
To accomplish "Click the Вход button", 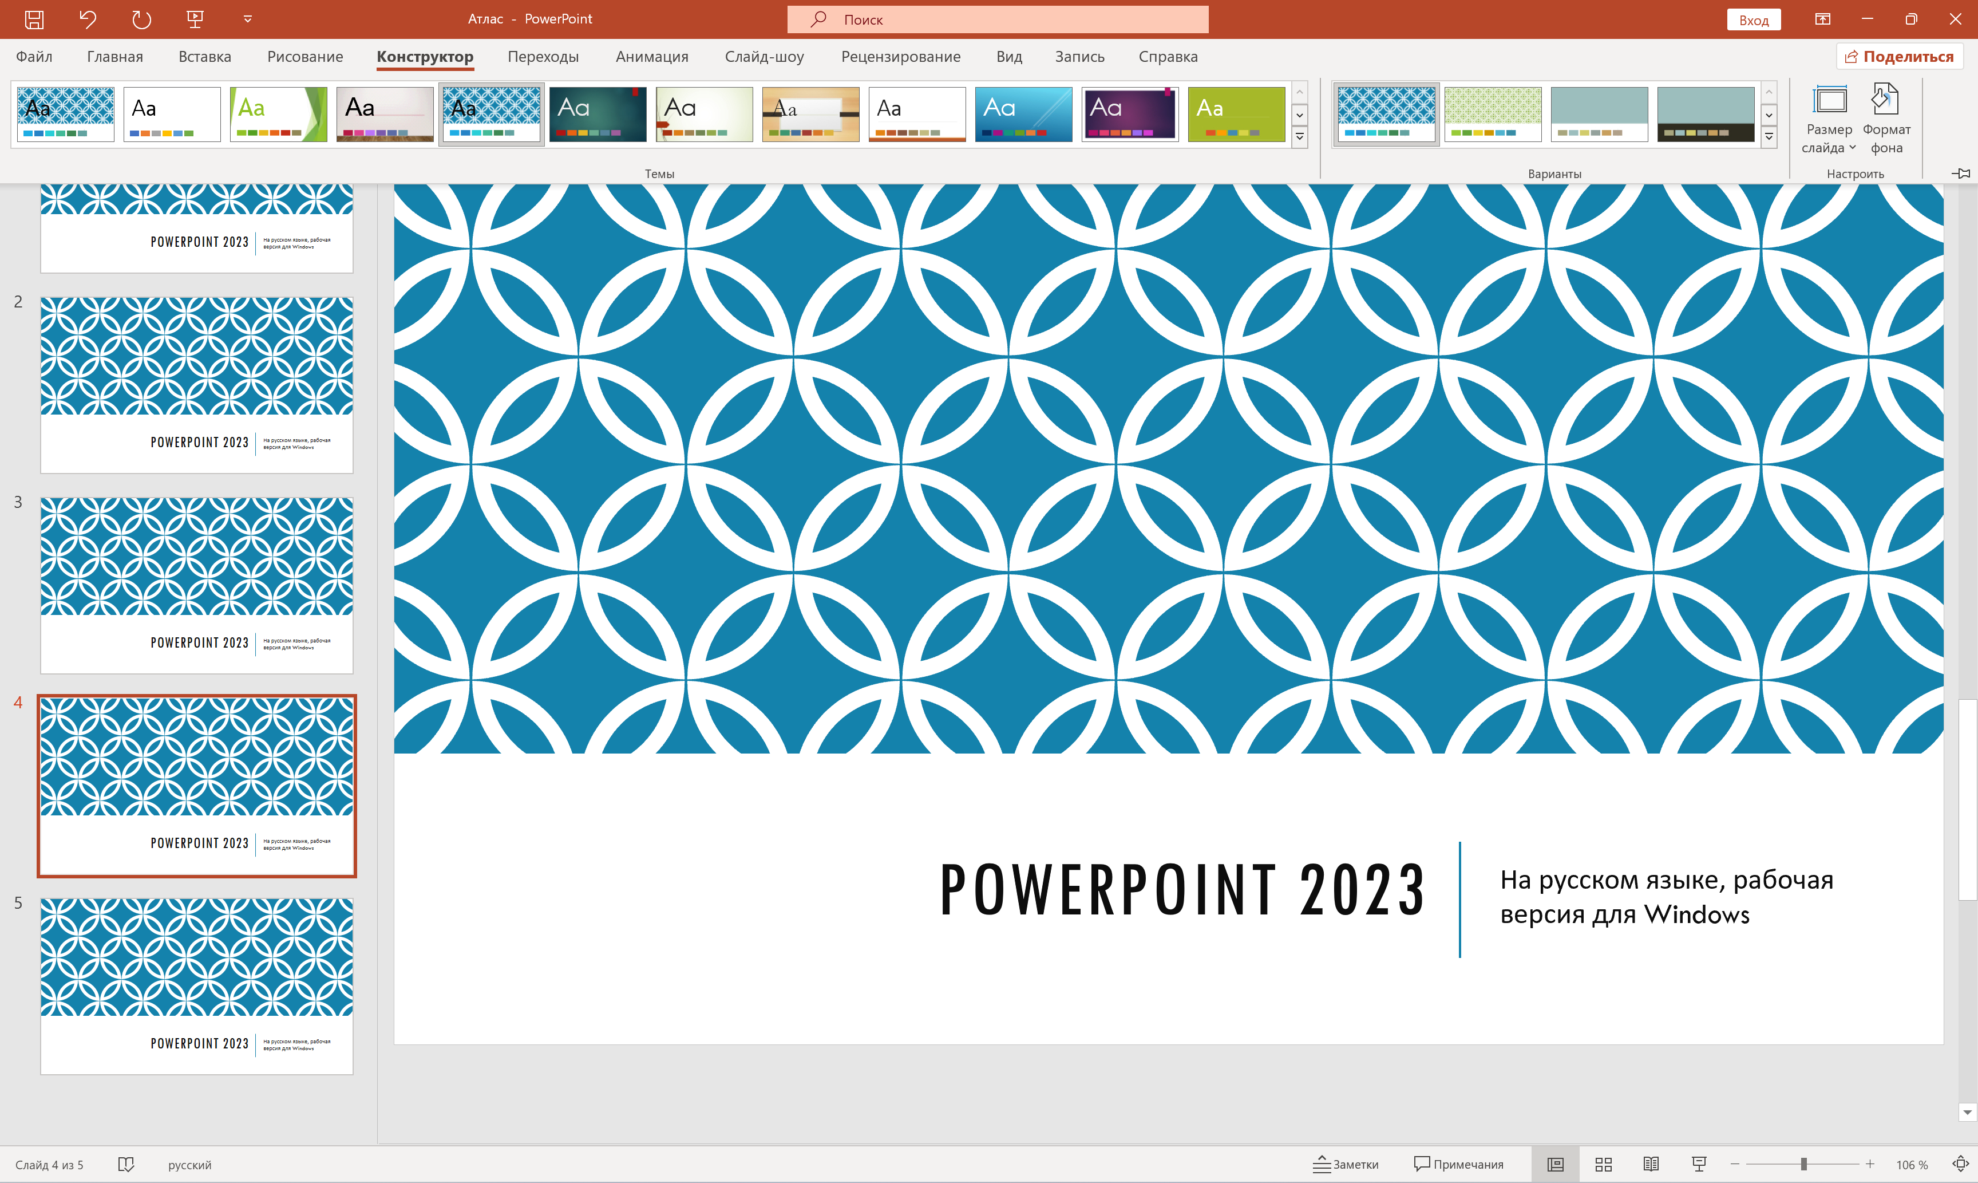I will tap(1754, 18).
